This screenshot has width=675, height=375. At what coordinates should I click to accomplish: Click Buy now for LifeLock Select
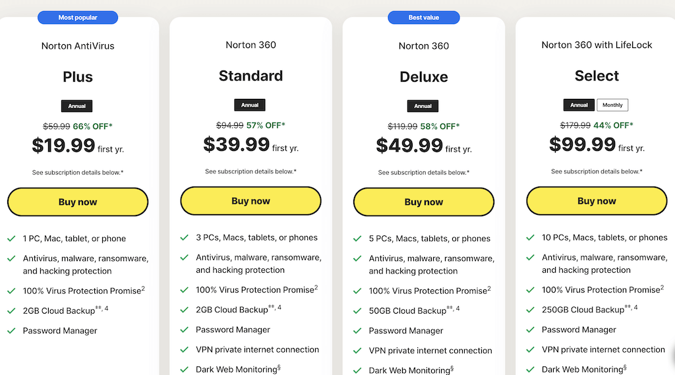[597, 201]
